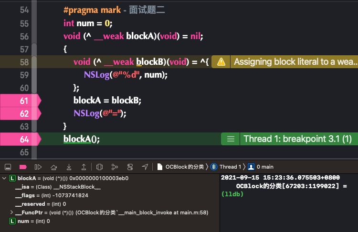Viewport: 358px width, 232px height.
Task: Open Debug View Hierarchy
Action: (100, 167)
